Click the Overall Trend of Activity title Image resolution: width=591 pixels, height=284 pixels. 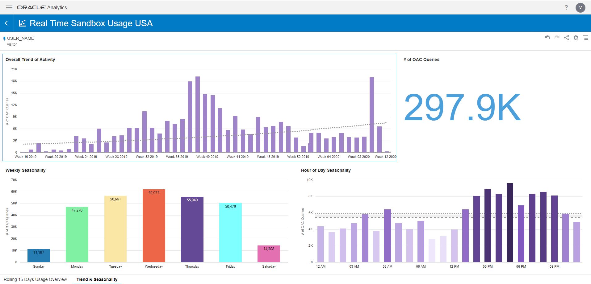point(30,60)
